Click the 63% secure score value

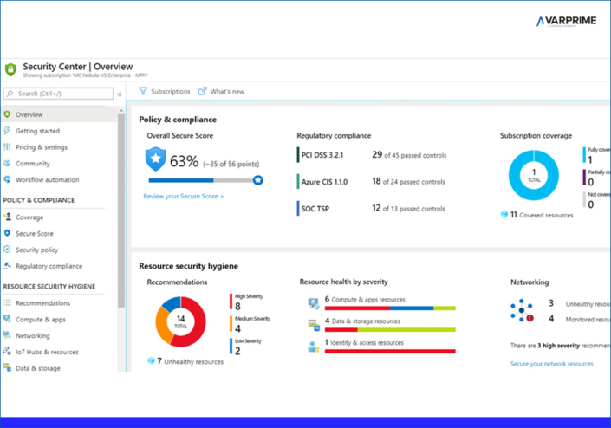[x=184, y=161]
